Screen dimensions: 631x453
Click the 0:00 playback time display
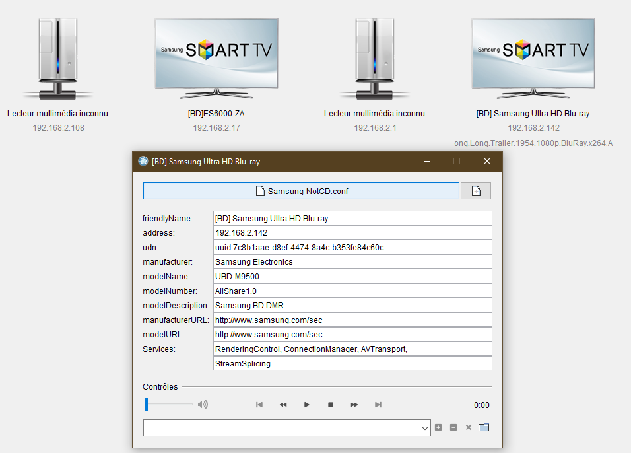pos(481,405)
